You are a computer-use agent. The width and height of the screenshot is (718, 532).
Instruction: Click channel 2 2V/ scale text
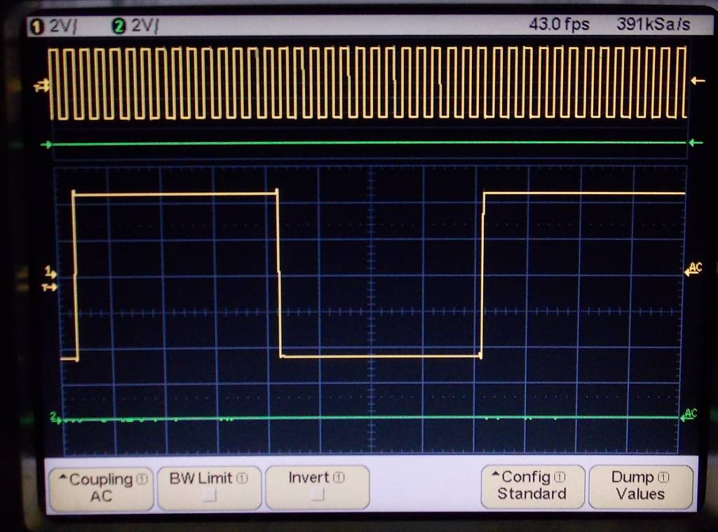[145, 26]
